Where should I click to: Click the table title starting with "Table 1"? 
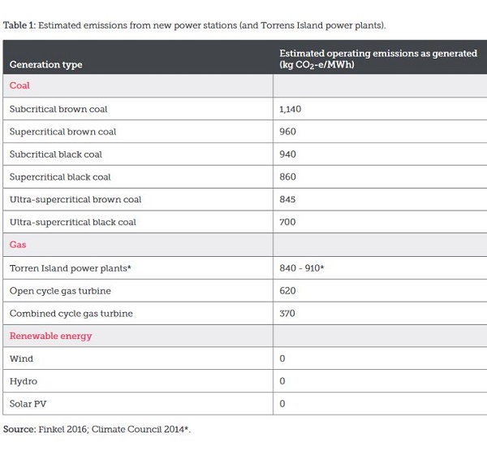(x=195, y=25)
